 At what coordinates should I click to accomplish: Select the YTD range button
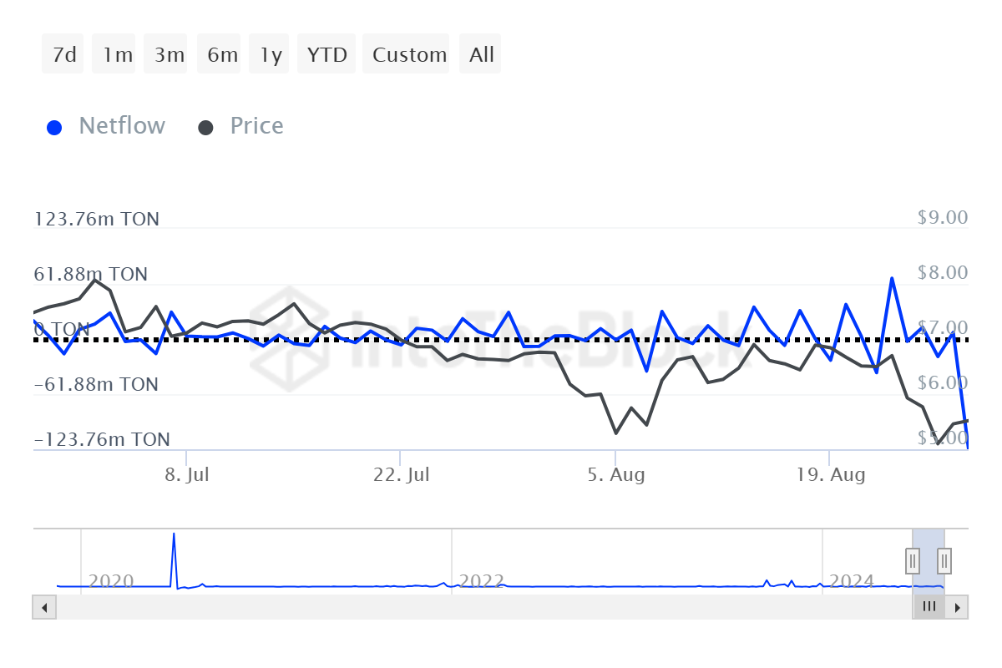pos(326,55)
